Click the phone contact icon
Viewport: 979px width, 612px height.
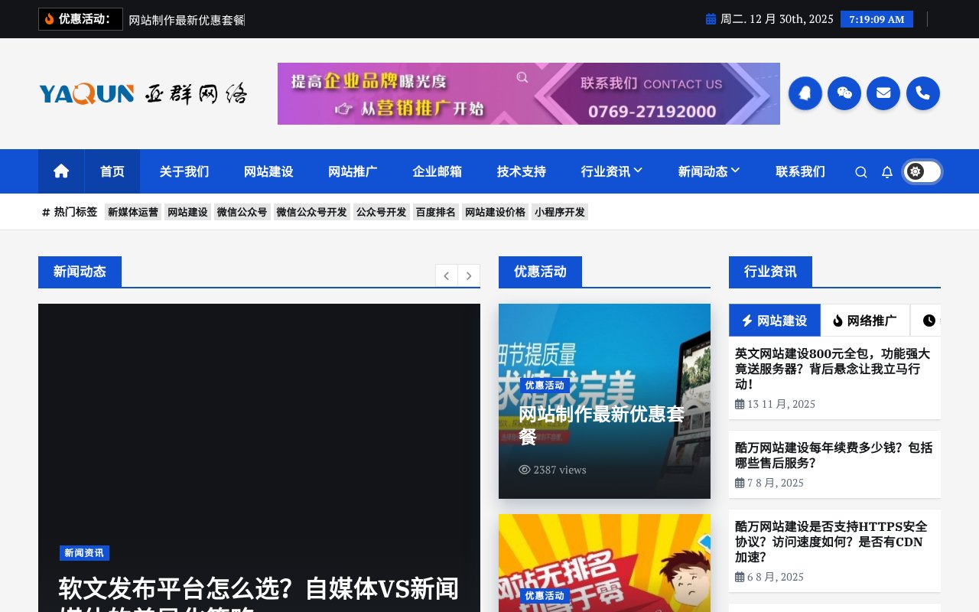click(923, 93)
